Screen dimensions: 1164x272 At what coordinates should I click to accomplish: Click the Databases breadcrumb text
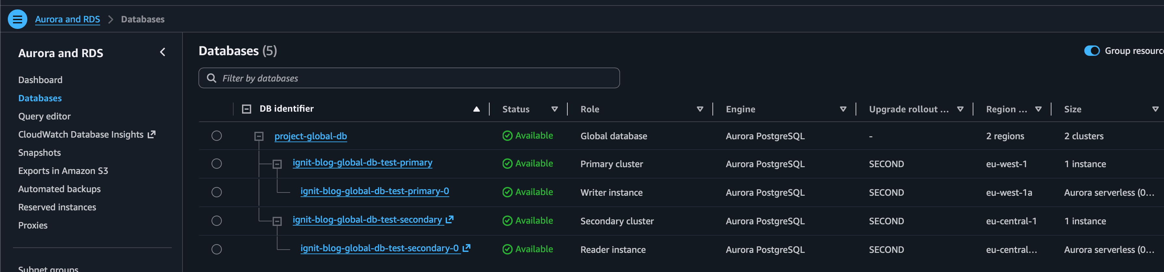click(143, 19)
